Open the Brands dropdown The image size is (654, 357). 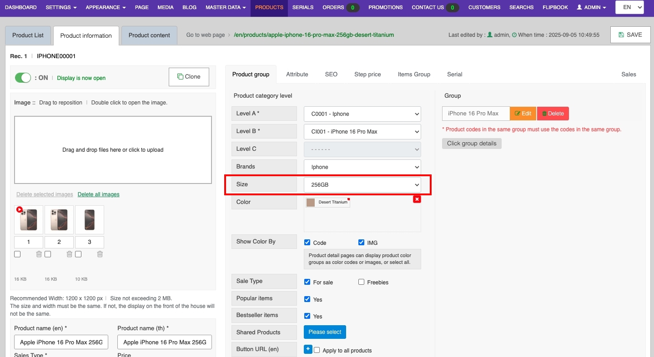pos(362,167)
